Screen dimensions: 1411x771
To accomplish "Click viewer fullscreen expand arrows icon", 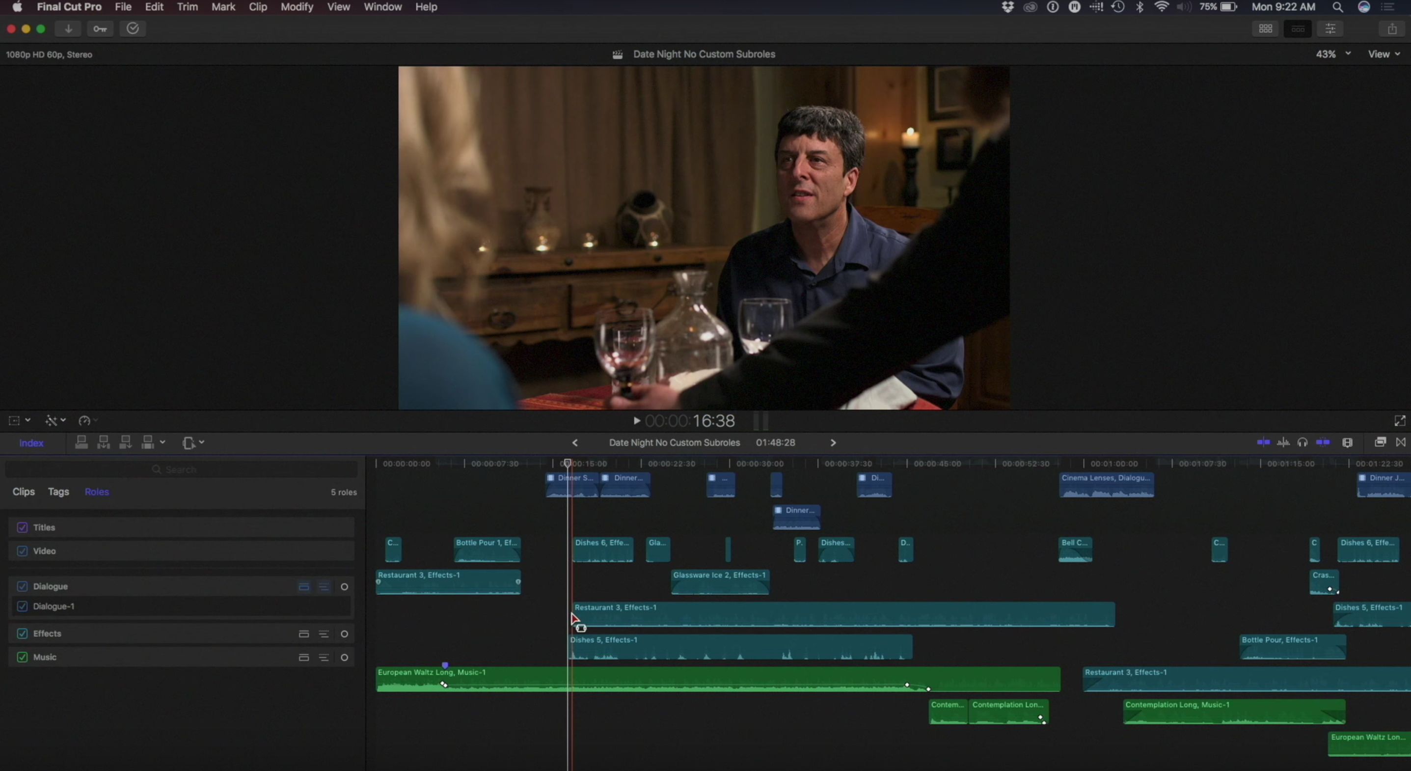I will pos(1400,420).
